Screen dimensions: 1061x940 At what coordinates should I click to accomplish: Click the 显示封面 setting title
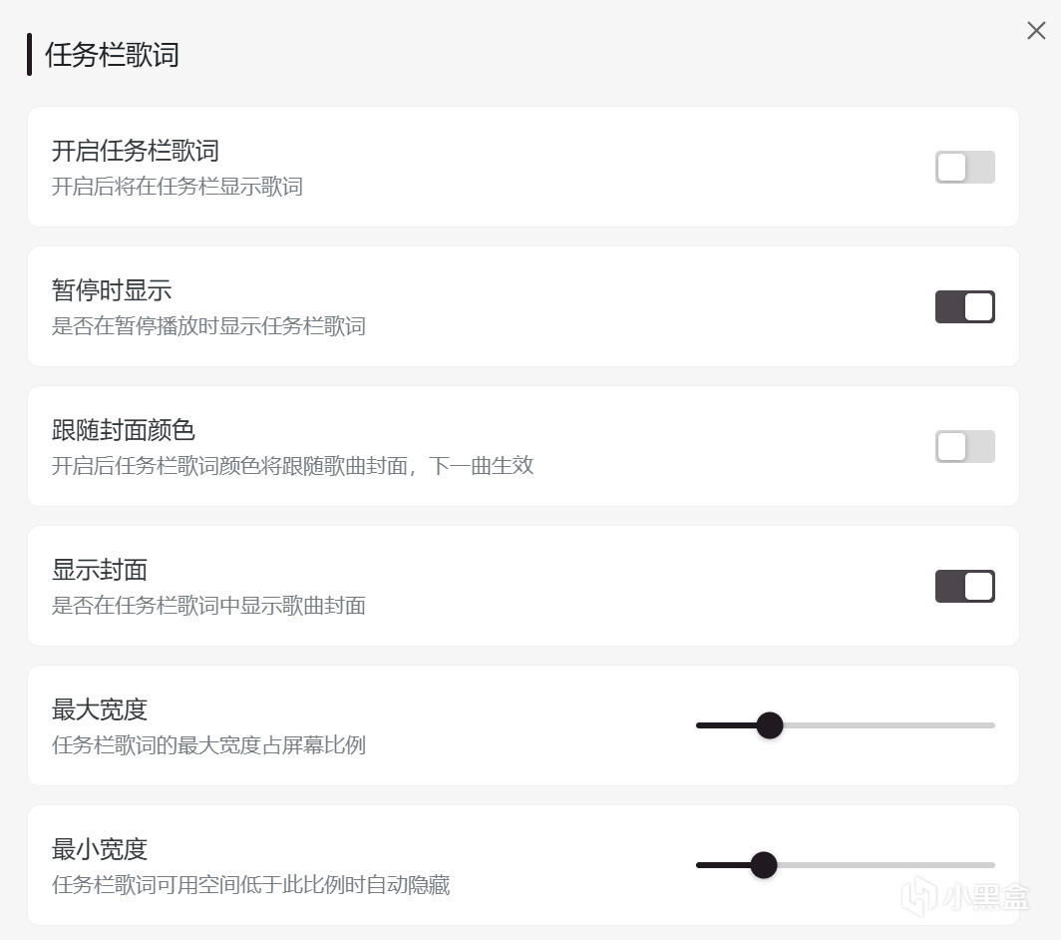coord(100,570)
